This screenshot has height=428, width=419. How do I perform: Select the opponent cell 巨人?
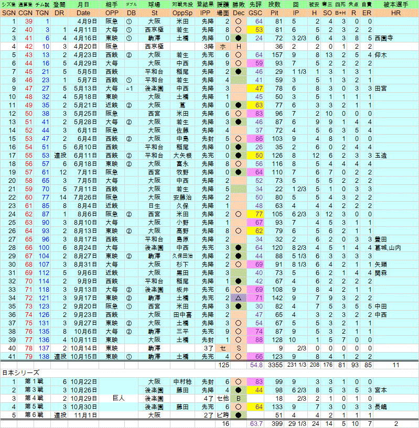[119, 398]
